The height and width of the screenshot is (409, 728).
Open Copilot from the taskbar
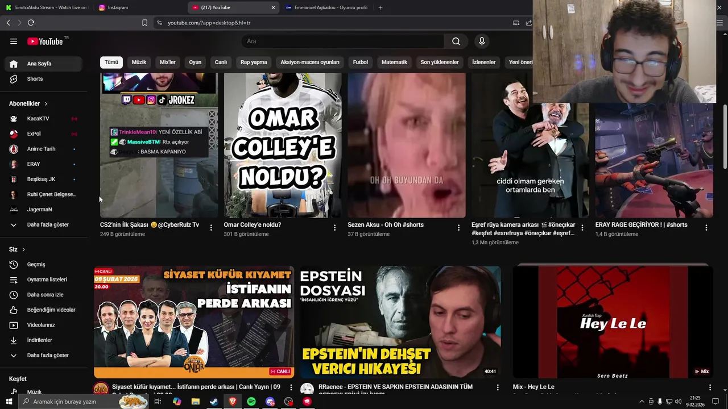(177, 402)
